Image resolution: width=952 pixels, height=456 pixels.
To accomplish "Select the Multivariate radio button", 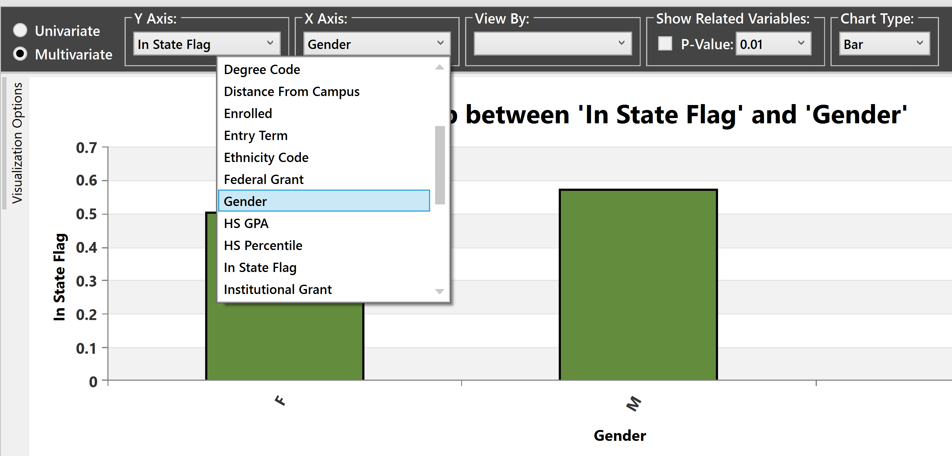I will point(20,54).
